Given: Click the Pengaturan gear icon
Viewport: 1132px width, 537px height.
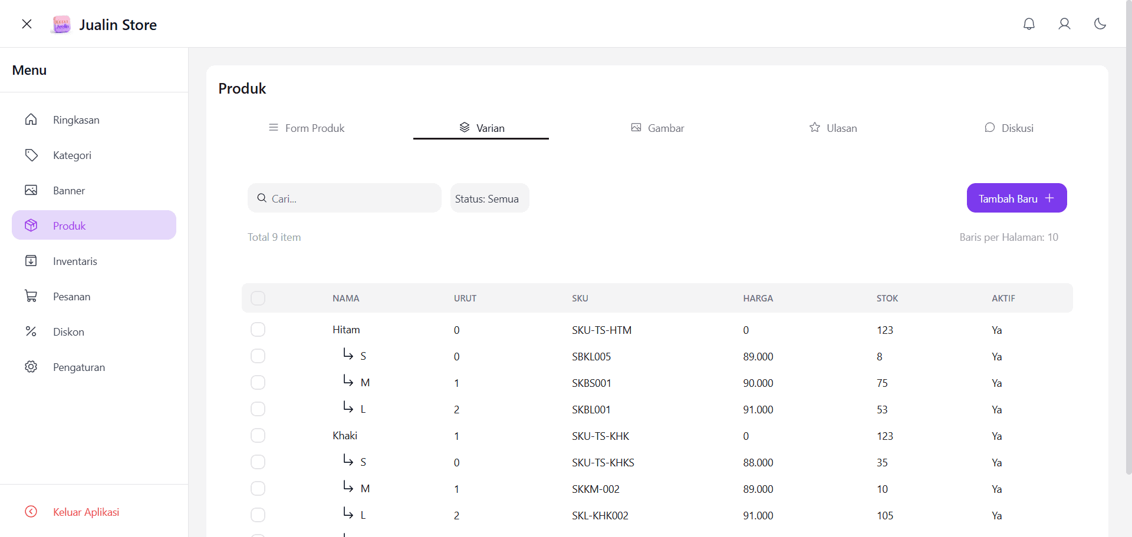Looking at the screenshot, I should coord(31,366).
